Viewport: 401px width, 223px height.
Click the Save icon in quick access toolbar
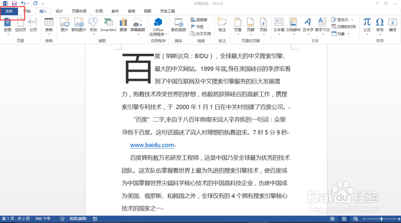14,3
